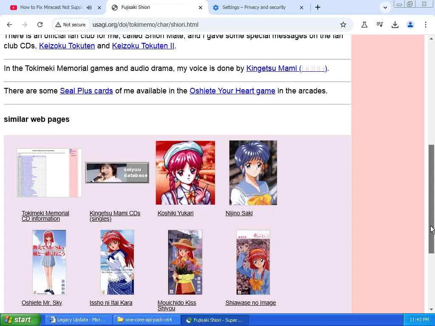435x326 pixels.
Task: Open the Mouichido Kiss Shiyou link
Action: pyautogui.click(x=177, y=306)
